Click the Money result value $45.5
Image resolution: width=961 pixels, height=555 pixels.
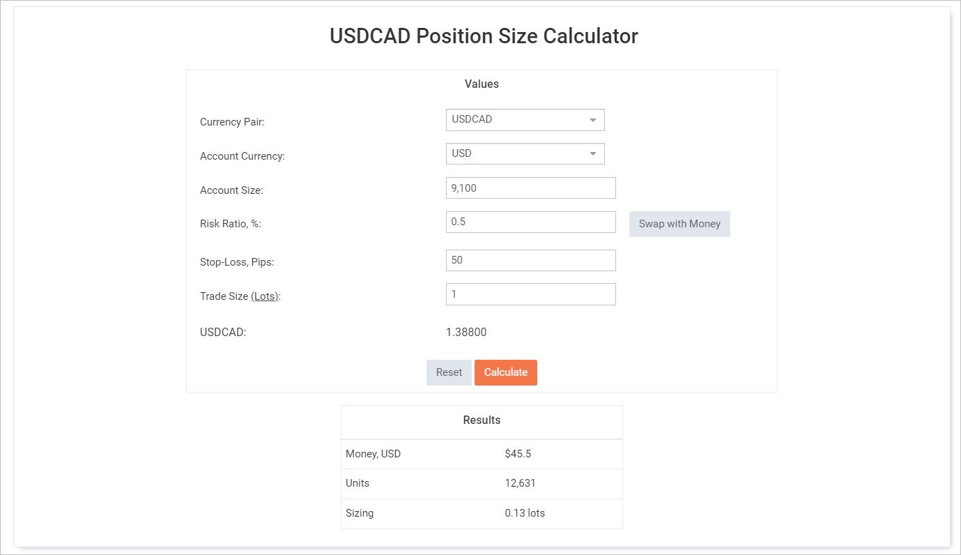coord(518,454)
